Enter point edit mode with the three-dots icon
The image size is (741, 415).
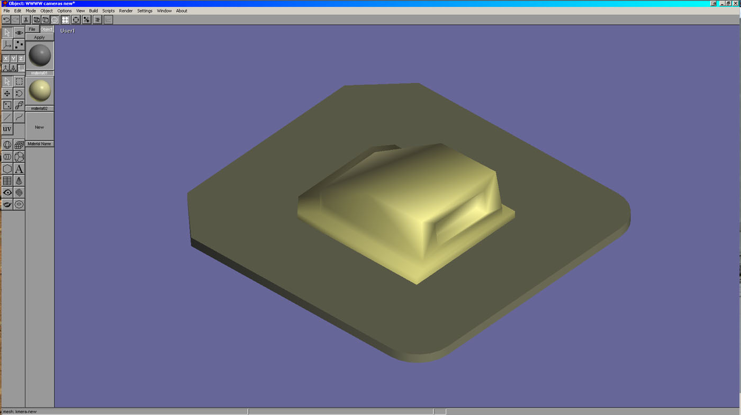(x=19, y=45)
